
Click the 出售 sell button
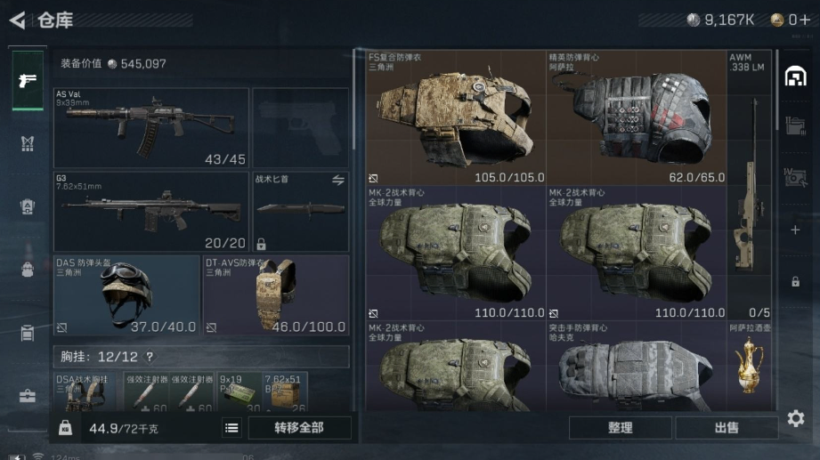(x=727, y=428)
